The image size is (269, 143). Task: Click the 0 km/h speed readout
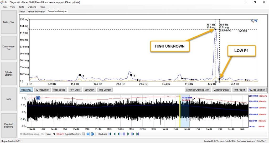point(60,134)
